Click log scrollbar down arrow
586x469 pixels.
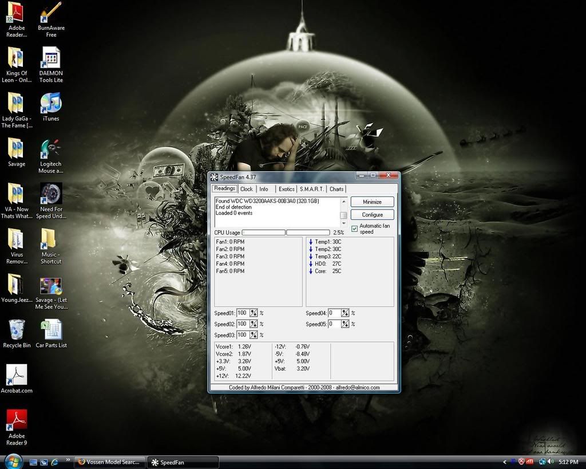(343, 223)
